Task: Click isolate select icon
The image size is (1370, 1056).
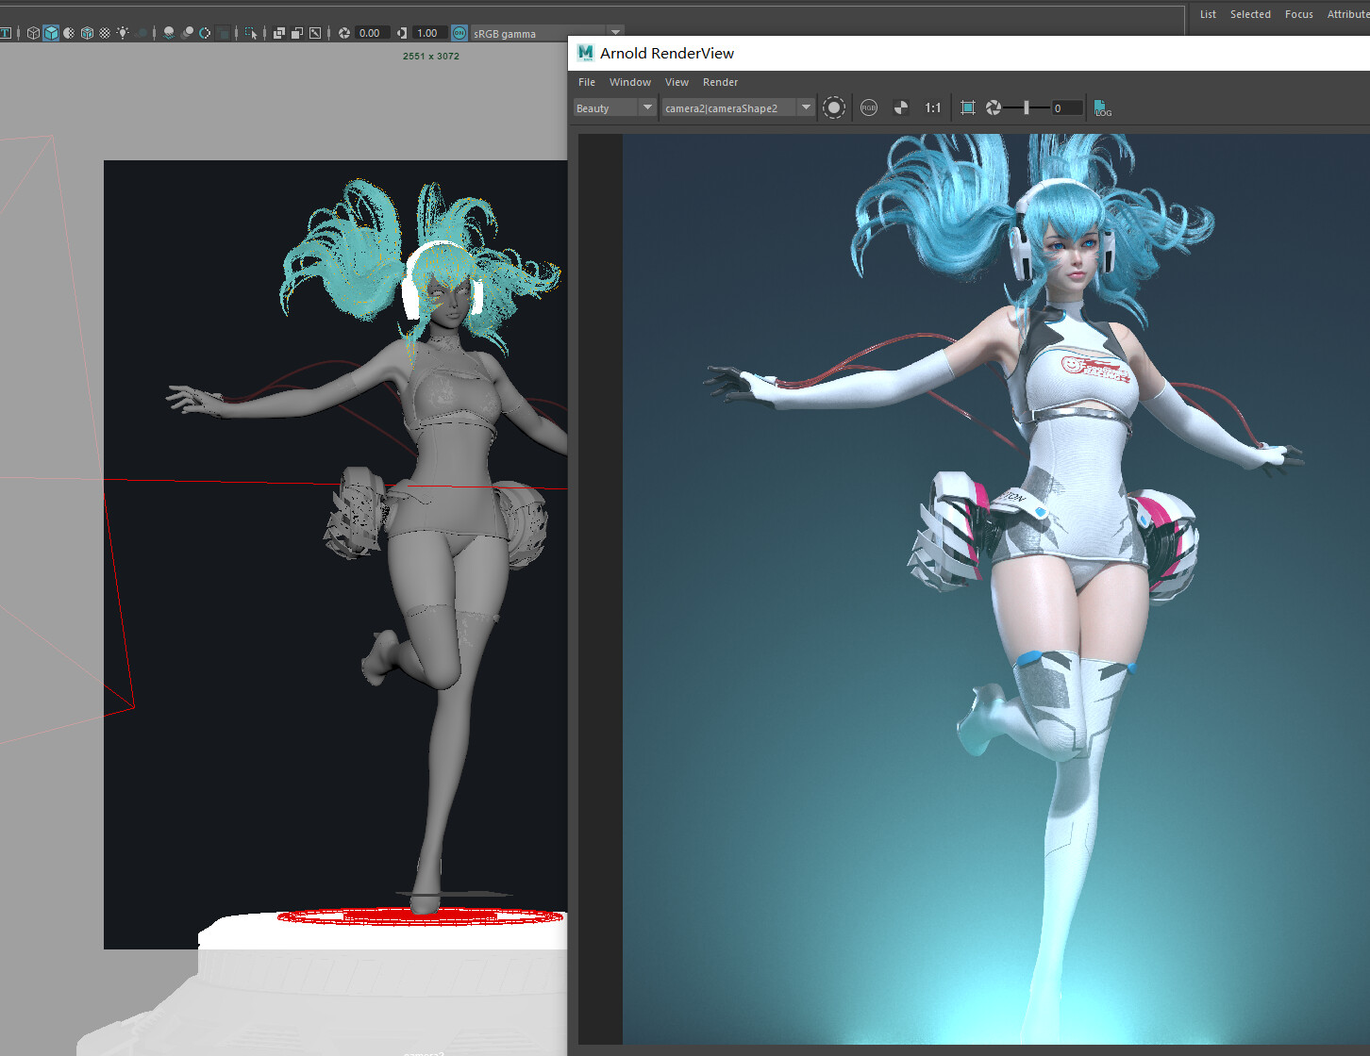Action: 251,33
